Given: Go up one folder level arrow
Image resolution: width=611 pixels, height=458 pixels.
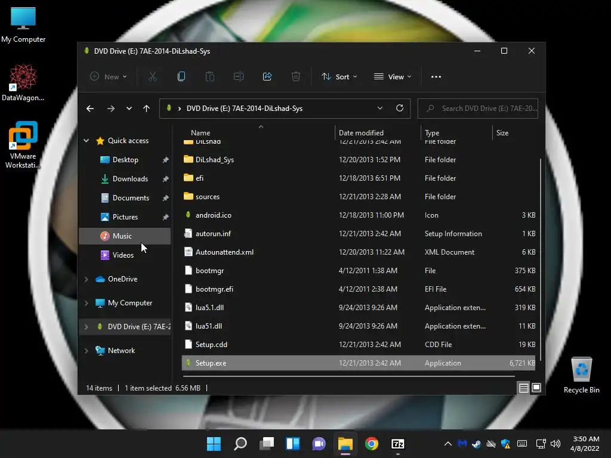Looking at the screenshot, I should coord(146,109).
